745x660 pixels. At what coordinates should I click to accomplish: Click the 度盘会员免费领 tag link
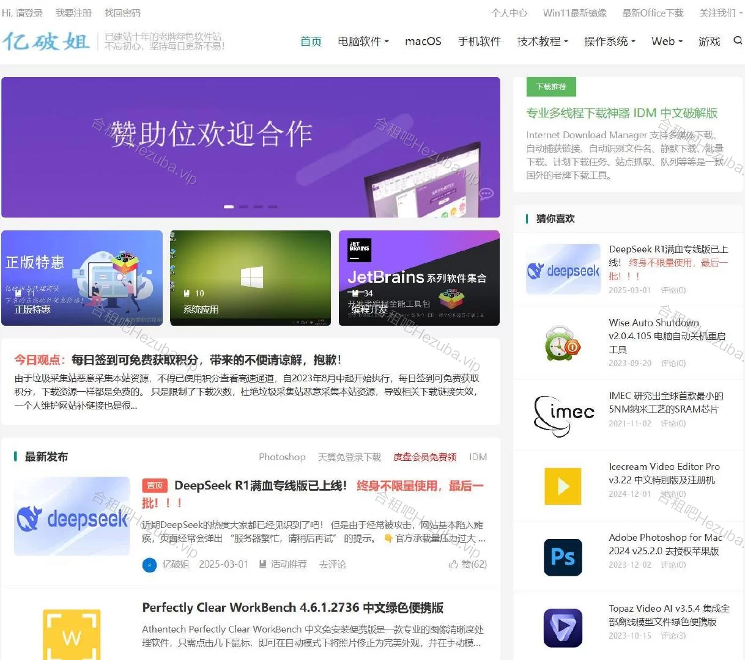click(424, 457)
